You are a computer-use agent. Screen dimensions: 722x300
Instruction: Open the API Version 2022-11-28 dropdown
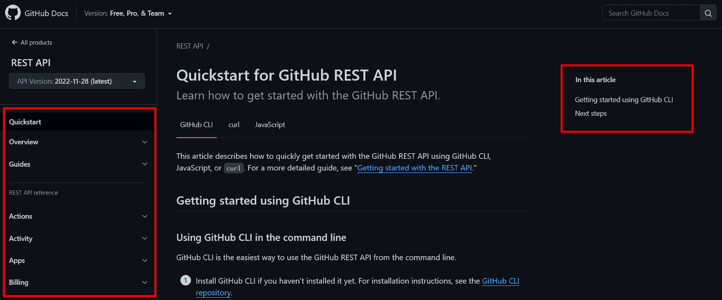pos(77,81)
